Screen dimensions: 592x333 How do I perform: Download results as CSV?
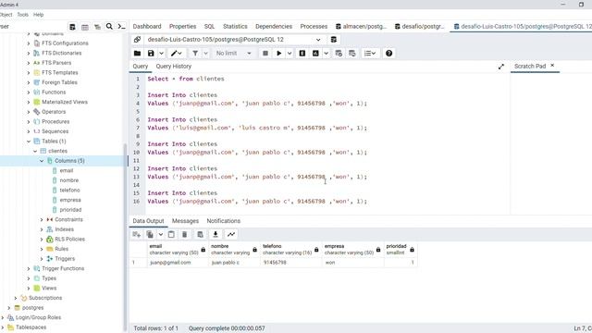click(216, 234)
